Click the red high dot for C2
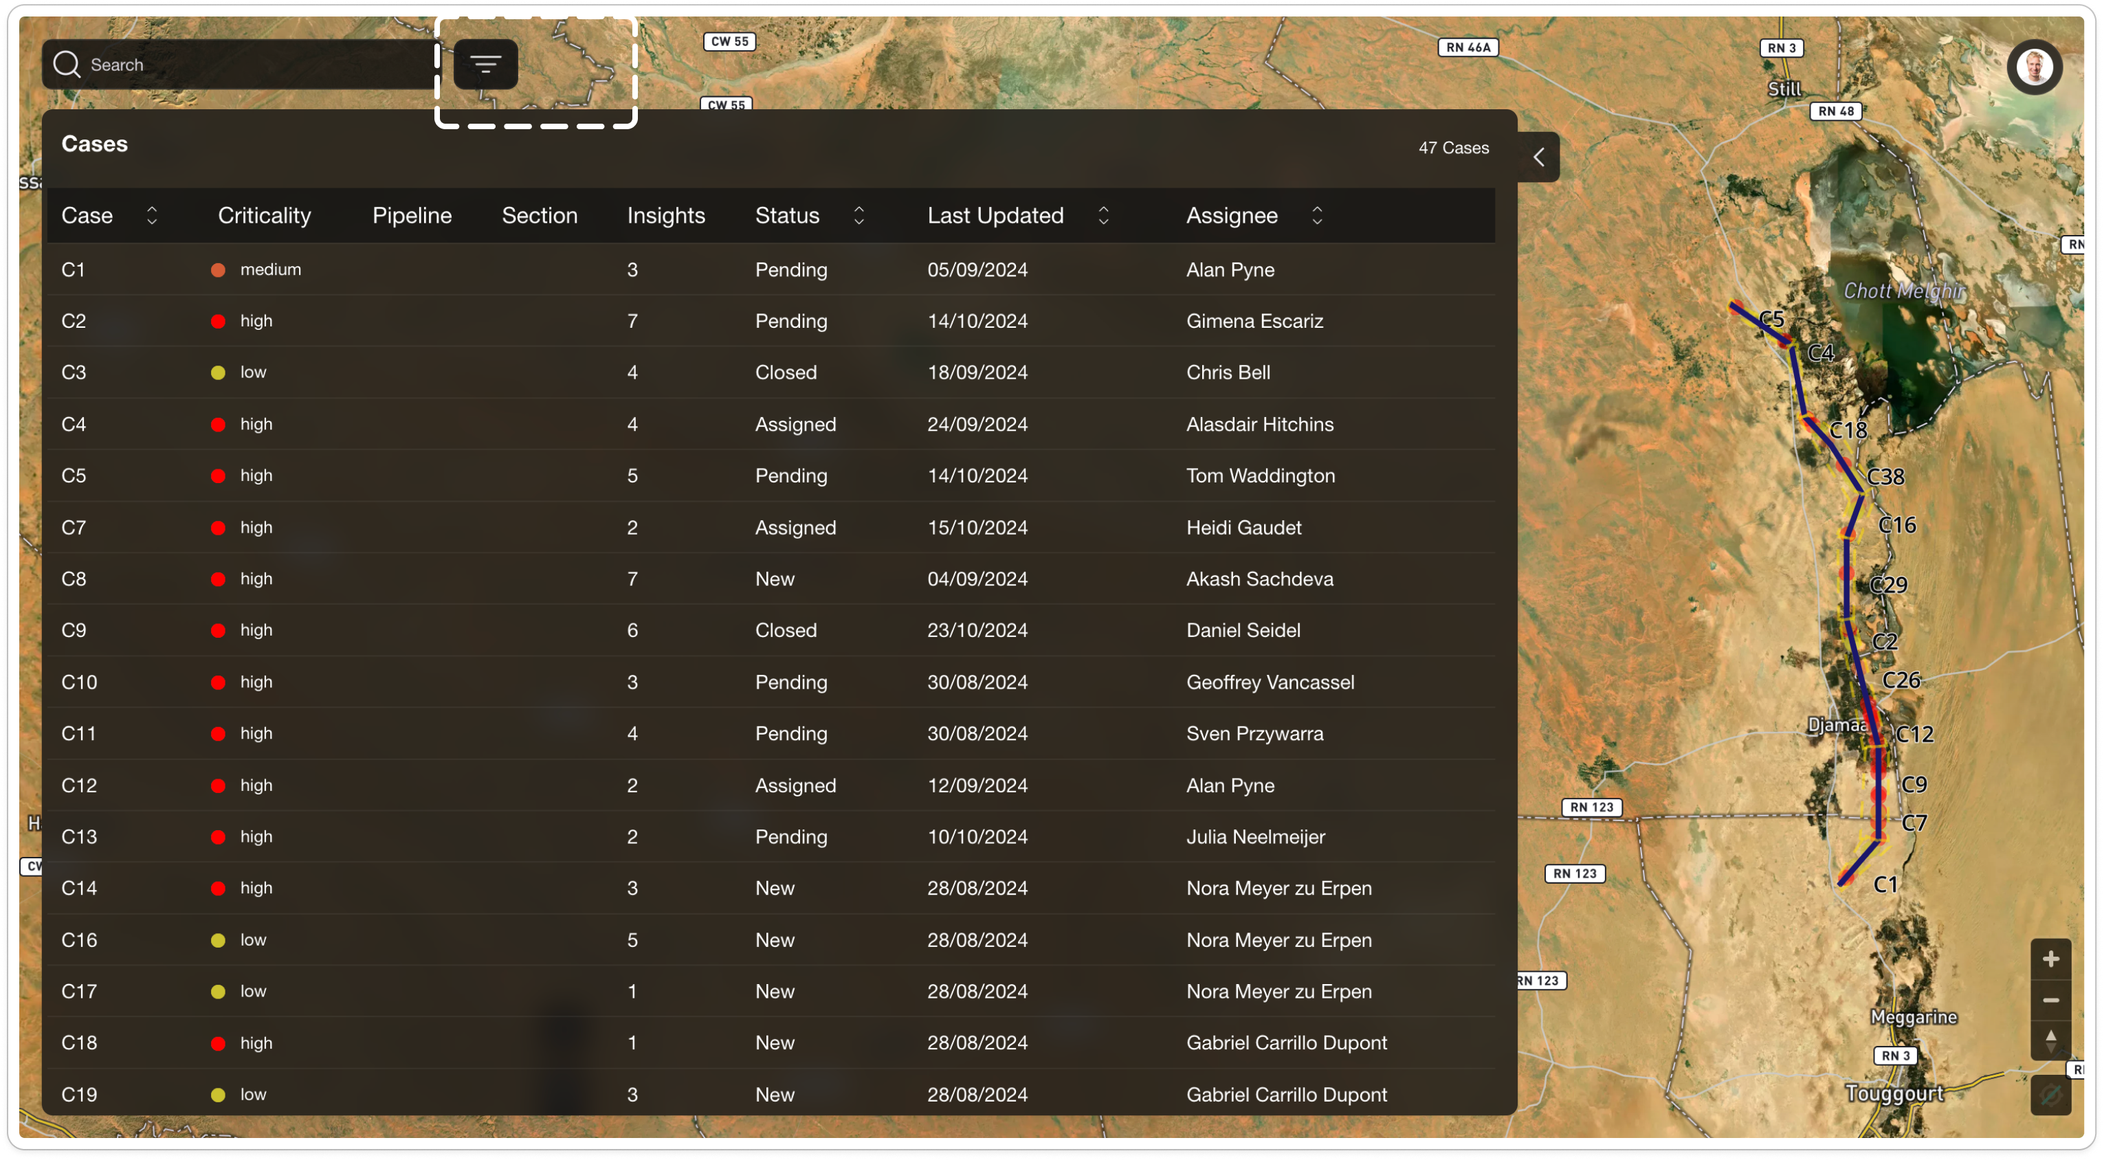The image size is (2104, 1160). coord(218,322)
